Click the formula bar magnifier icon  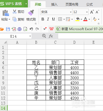tap(44, 36)
